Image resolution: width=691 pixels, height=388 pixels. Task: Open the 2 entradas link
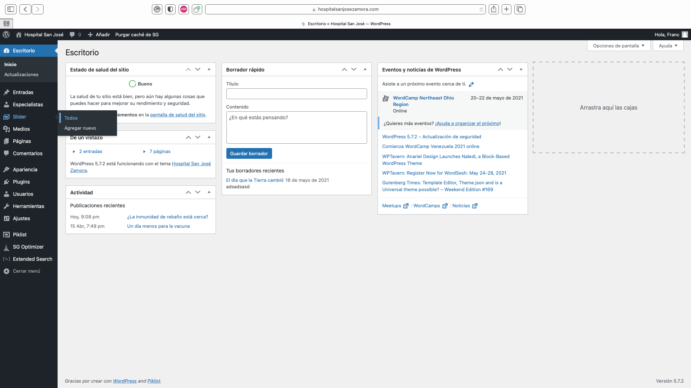point(91,151)
